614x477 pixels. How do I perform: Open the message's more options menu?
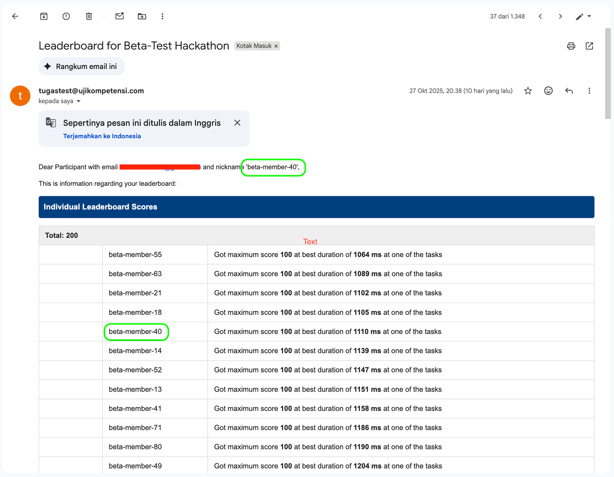click(589, 91)
